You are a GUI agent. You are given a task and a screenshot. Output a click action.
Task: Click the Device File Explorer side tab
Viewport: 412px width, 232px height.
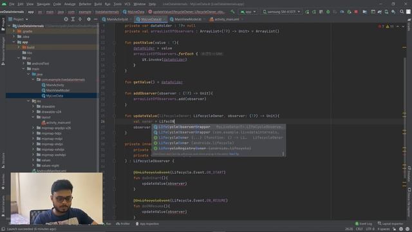(409, 202)
